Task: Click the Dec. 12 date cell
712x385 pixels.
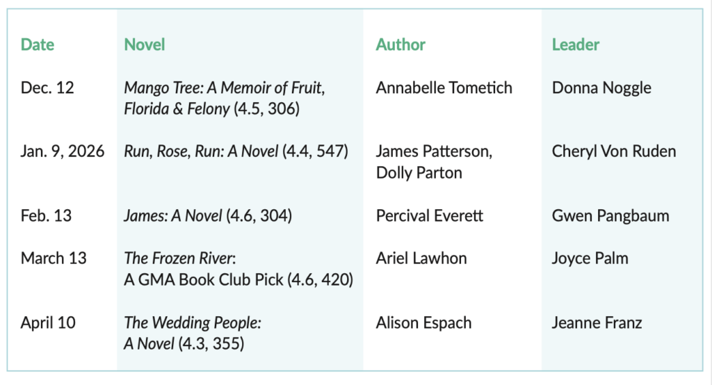Action: click(x=47, y=88)
